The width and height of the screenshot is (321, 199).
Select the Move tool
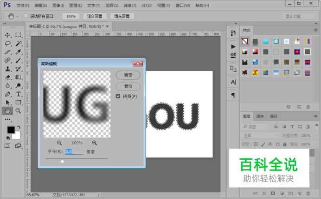pyautogui.click(x=7, y=35)
